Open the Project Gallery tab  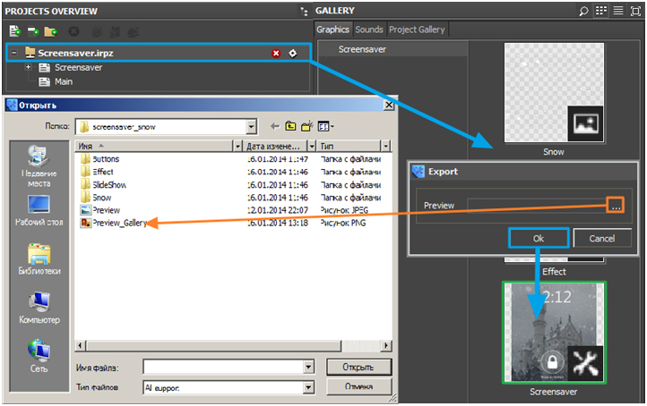(x=417, y=30)
